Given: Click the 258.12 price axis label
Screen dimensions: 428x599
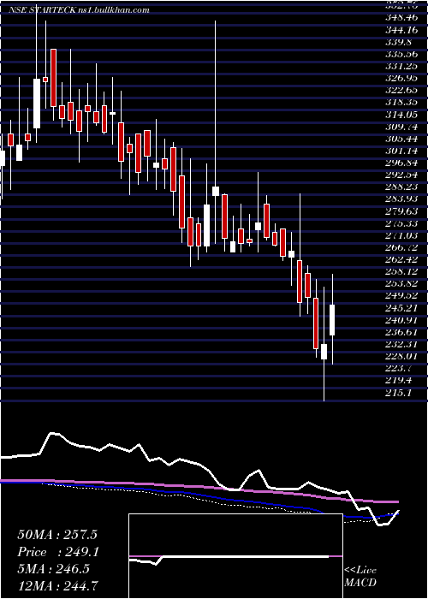Looking at the screenshot, I should [401, 273].
